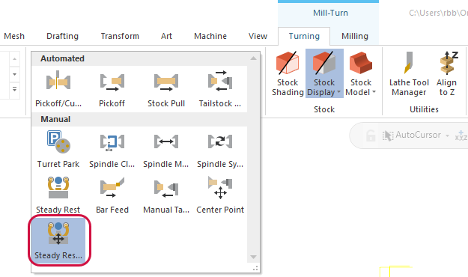Expand the Stock Model dropdown arrow
Image resolution: width=468 pixels, height=277 pixels.
374,92
